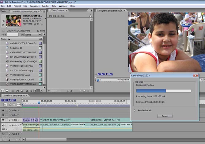Viewport: 205px width, 144px height.
Task: Expand the Render Details section
Action: pyautogui.click(x=135, y=110)
